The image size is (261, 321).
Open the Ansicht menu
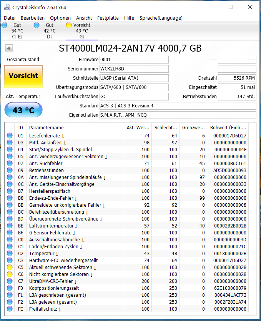point(84,18)
